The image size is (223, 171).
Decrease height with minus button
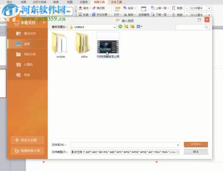click(187, 8)
